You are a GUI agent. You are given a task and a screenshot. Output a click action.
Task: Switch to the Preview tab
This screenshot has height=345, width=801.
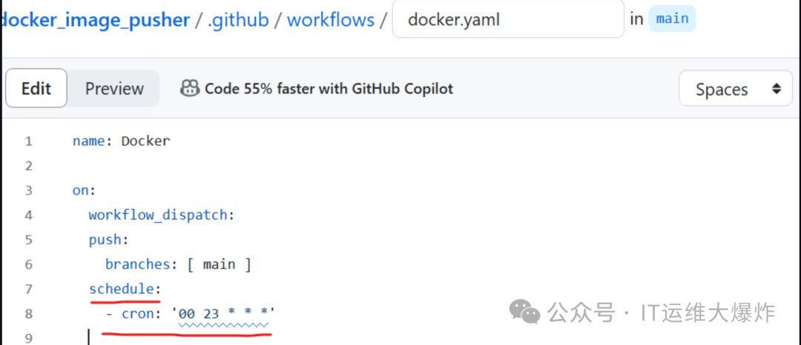[x=114, y=88]
